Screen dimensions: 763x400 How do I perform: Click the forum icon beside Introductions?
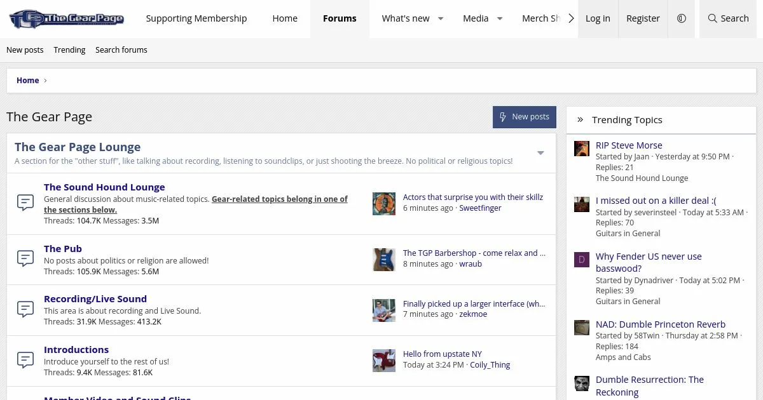25,360
